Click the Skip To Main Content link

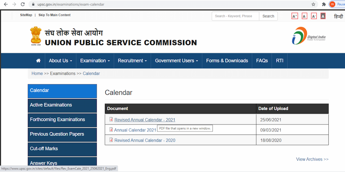pyautogui.click(x=55, y=15)
